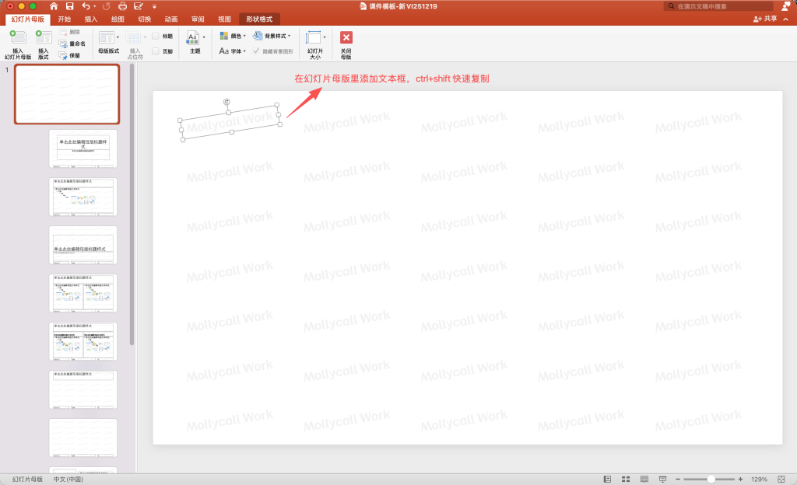The image size is (797, 485).
Task: Click Insert Slide Master icon
Action: (17, 37)
